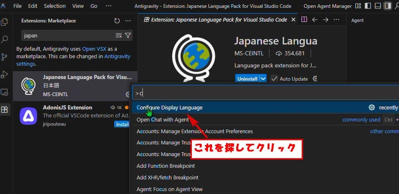This screenshot has height=194, width=399.
Task: Split the editor to the right
Action: click(304, 20)
